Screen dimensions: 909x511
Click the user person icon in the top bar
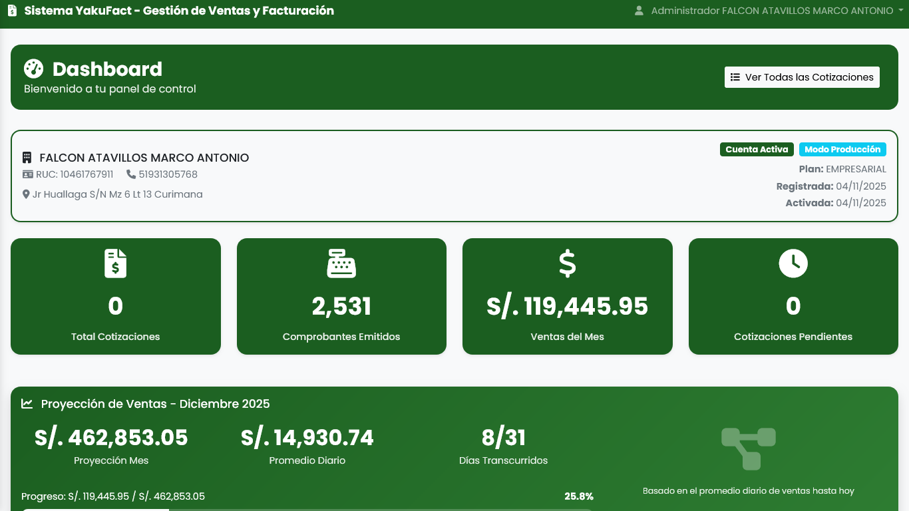point(639,11)
